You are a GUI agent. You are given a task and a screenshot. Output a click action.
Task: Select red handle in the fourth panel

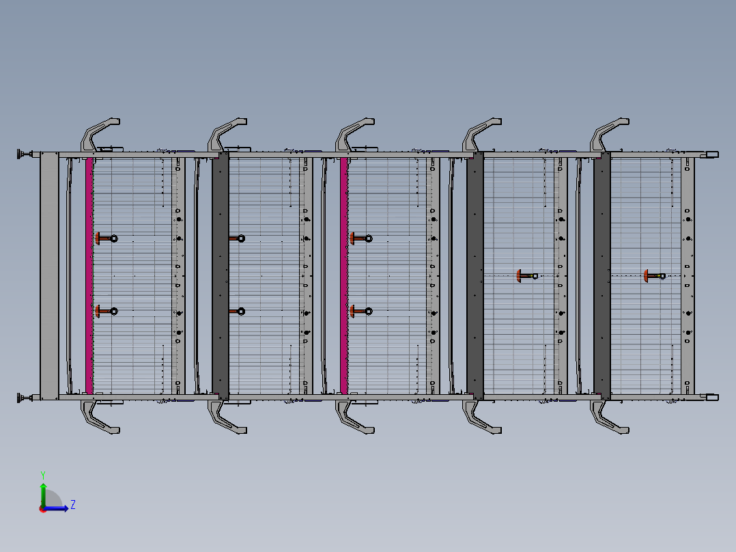tap(526, 275)
